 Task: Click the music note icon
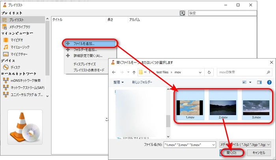coord(6,47)
